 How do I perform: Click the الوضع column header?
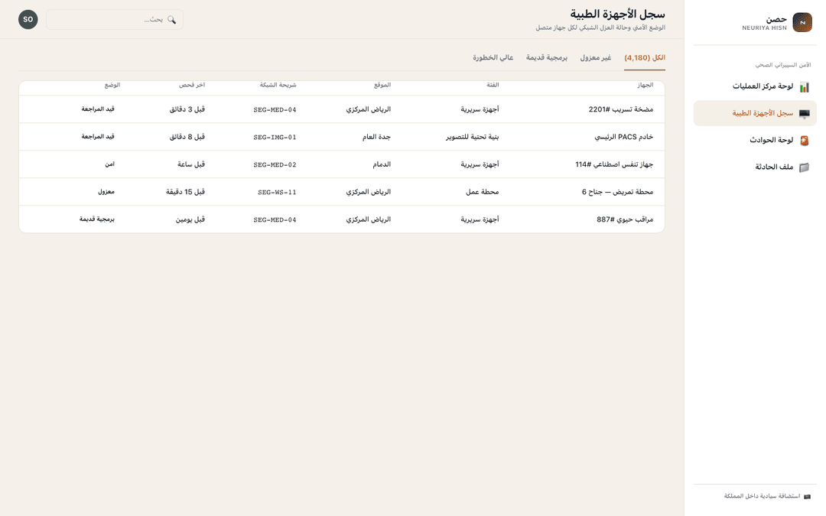pyautogui.click(x=112, y=85)
